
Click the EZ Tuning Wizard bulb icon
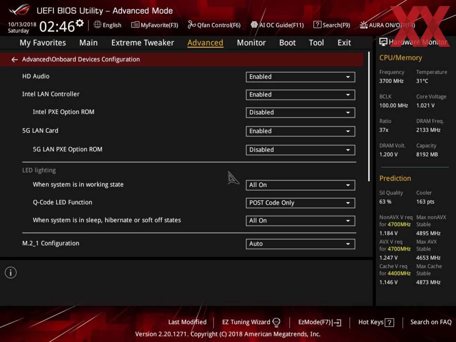(276, 322)
